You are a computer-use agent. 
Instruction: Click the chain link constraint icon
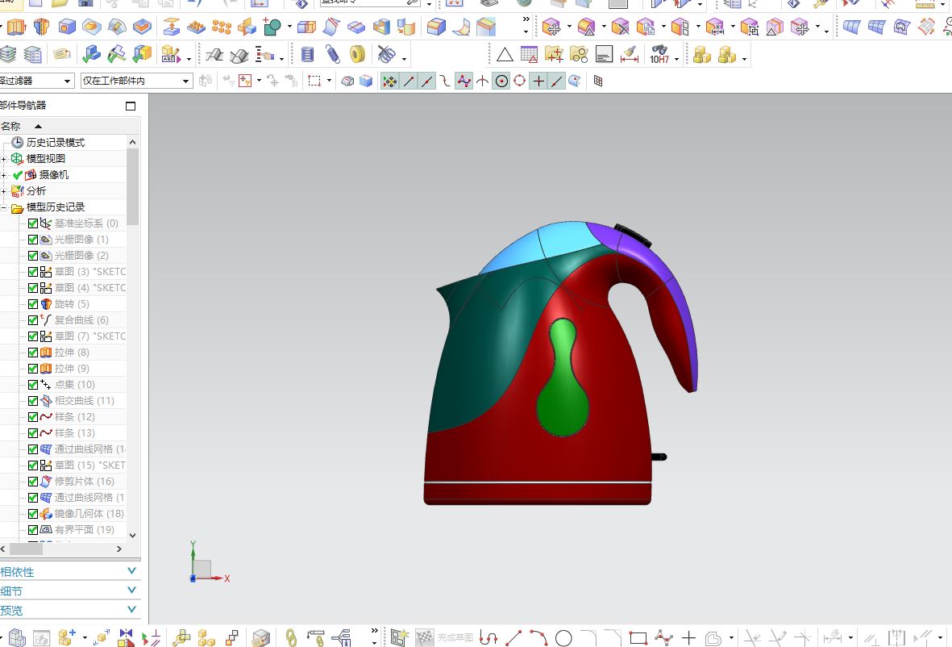coord(292,638)
